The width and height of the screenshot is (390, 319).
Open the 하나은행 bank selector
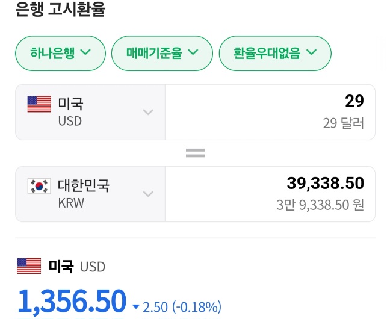click(x=60, y=53)
